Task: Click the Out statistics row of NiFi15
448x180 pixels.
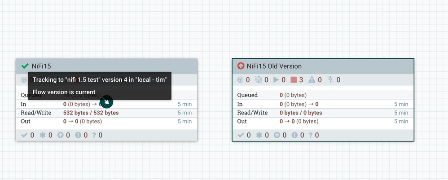Action: [x=106, y=121]
